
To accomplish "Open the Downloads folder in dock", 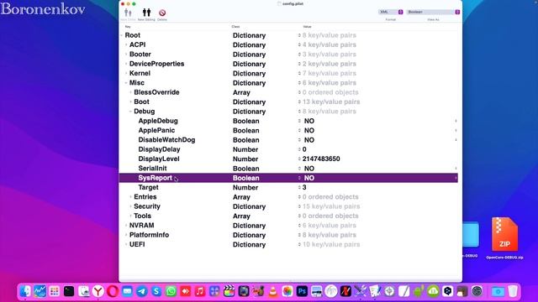I will (x=498, y=291).
